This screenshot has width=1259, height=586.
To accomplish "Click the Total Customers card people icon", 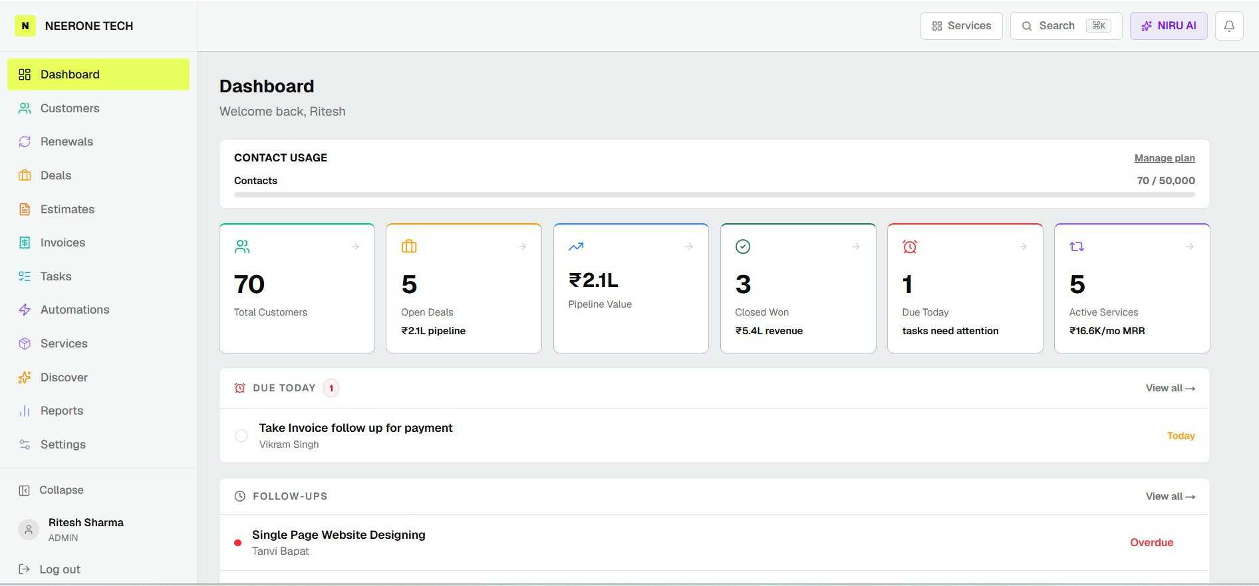I will pos(242,246).
